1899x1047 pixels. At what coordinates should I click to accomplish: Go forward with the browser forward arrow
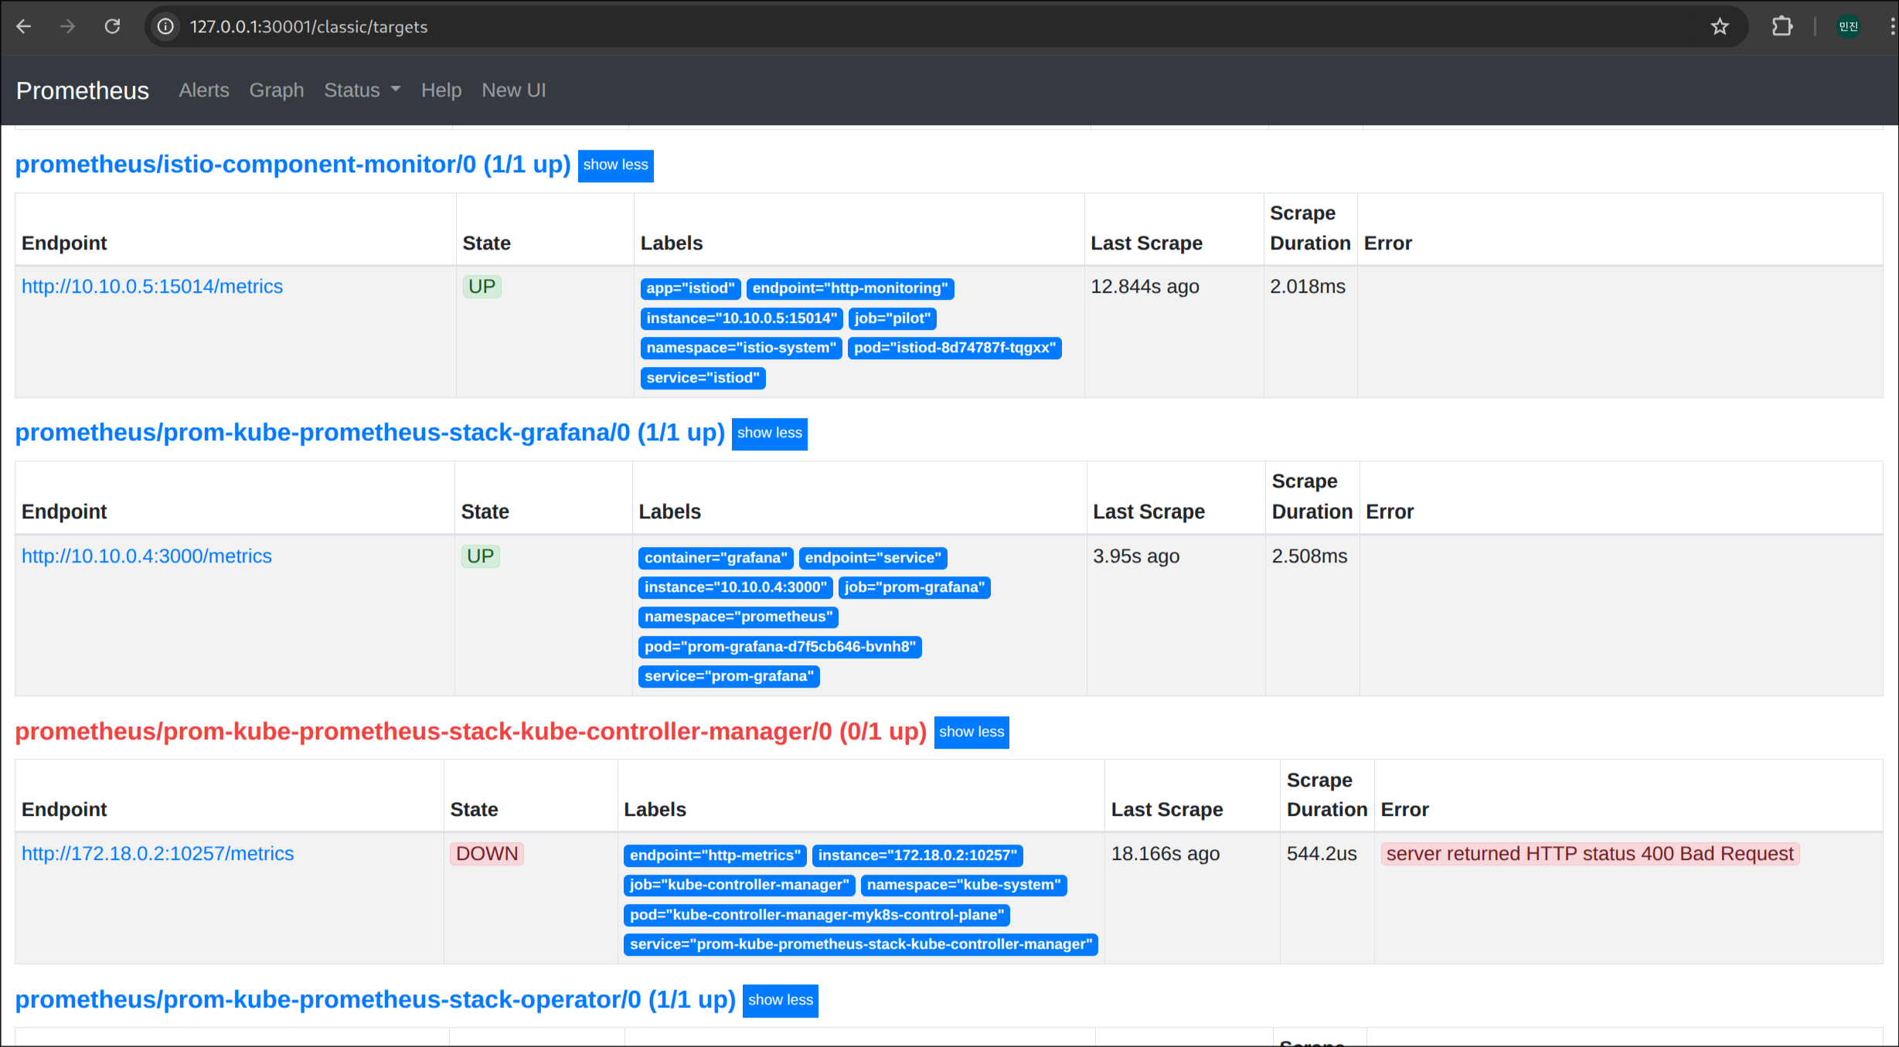tap(68, 26)
